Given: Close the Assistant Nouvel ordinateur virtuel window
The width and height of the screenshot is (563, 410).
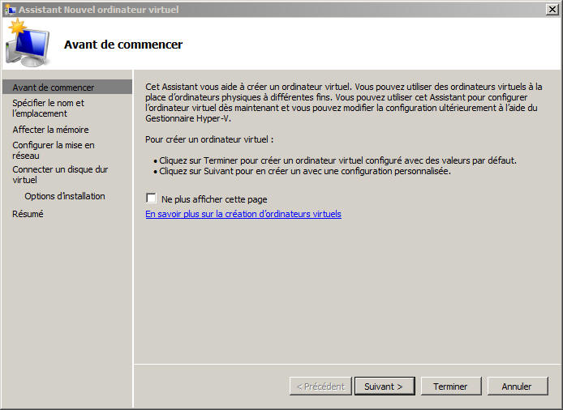Looking at the screenshot, I should (552, 10).
